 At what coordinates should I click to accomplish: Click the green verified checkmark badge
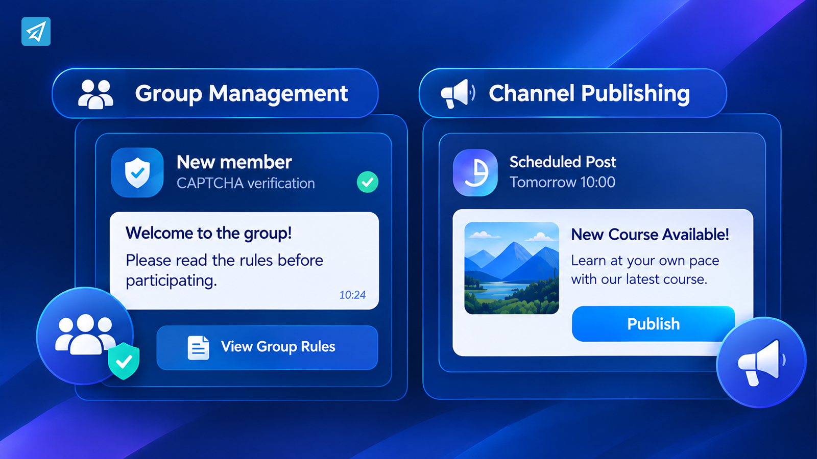pos(368,182)
